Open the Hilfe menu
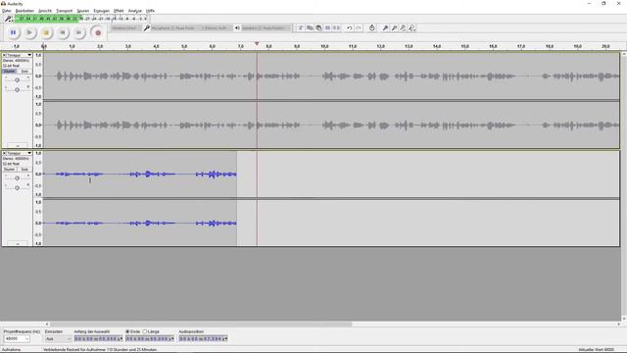 click(150, 11)
